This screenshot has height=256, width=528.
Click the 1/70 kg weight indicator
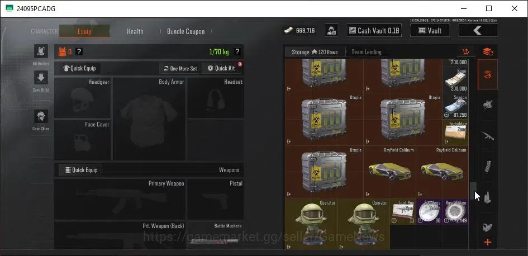219,52
